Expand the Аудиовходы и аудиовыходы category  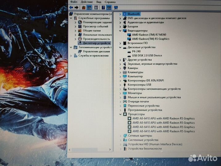pyautogui.click(x=120, y=22)
